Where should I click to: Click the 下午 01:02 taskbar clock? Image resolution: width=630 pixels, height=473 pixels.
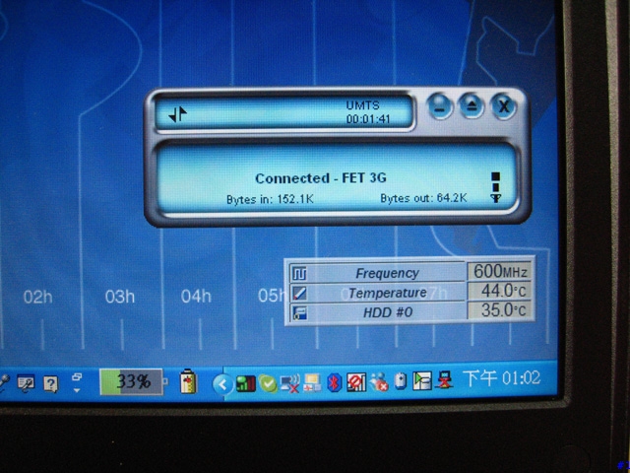pyautogui.click(x=502, y=378)
